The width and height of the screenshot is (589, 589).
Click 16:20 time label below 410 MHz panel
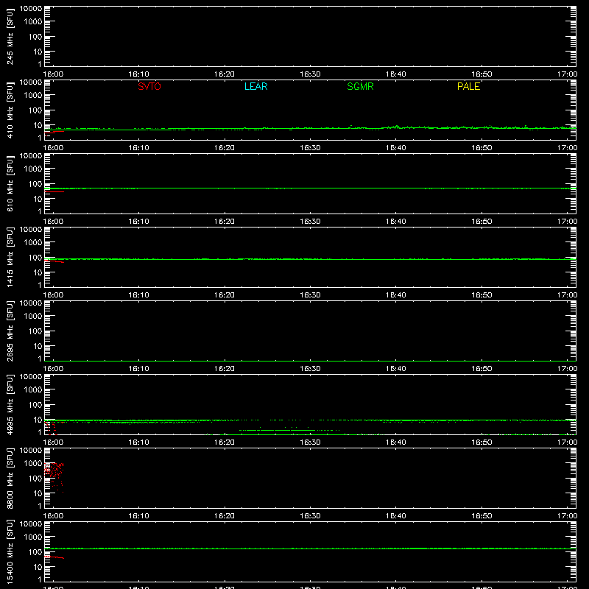pos(225,148)
